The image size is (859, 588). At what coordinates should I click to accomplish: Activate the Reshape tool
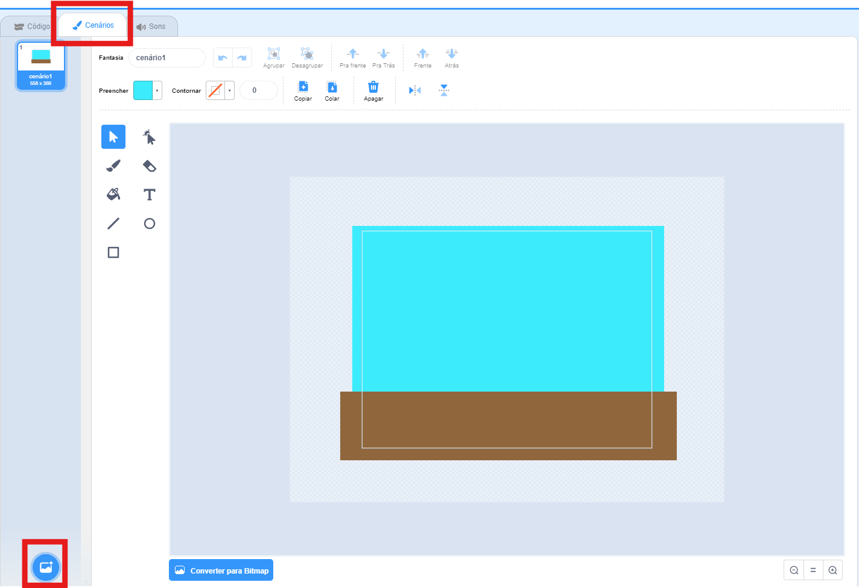click(x=149, y=137)
